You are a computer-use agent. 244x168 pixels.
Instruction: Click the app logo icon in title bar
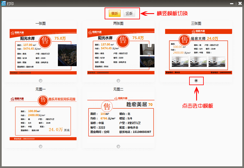pyautogui.click(x=4, y=4)
